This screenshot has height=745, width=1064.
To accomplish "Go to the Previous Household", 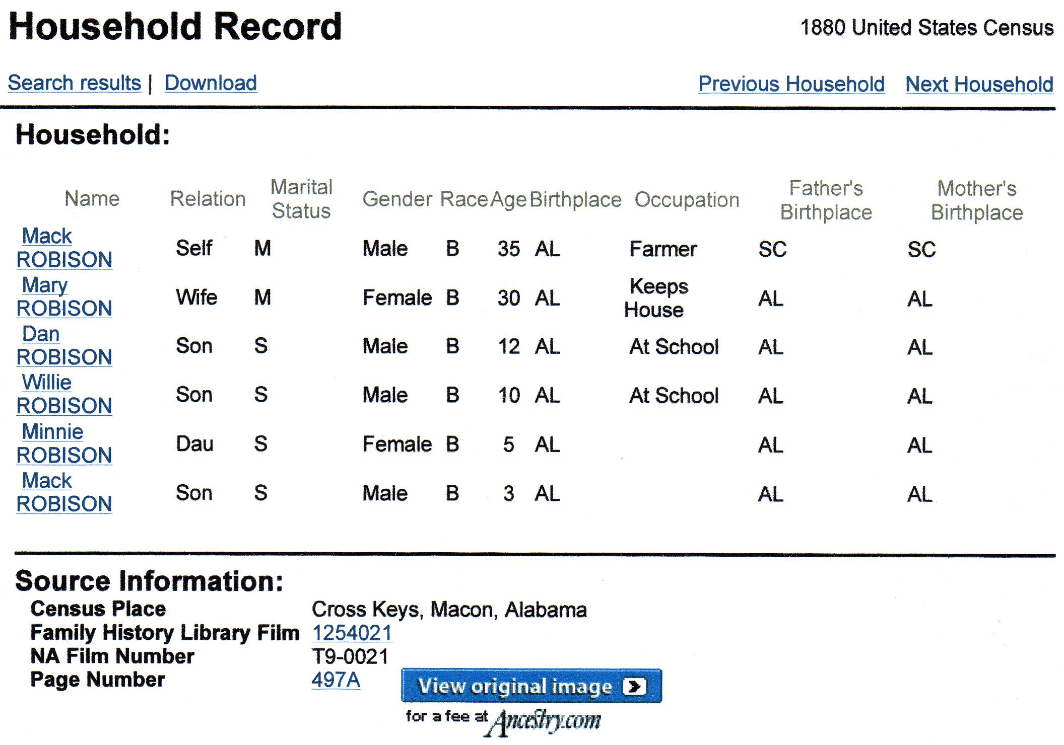I will (x=791, y=84).
